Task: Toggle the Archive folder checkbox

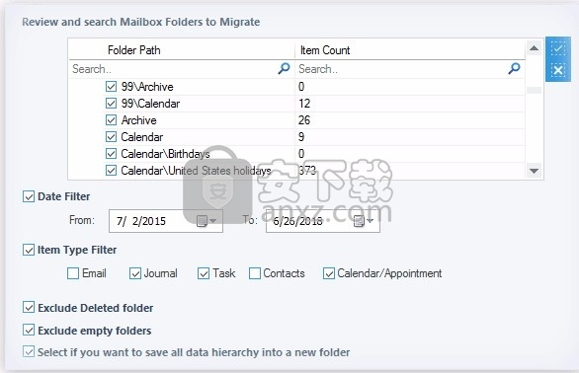Action: click(x=111, y=120)
